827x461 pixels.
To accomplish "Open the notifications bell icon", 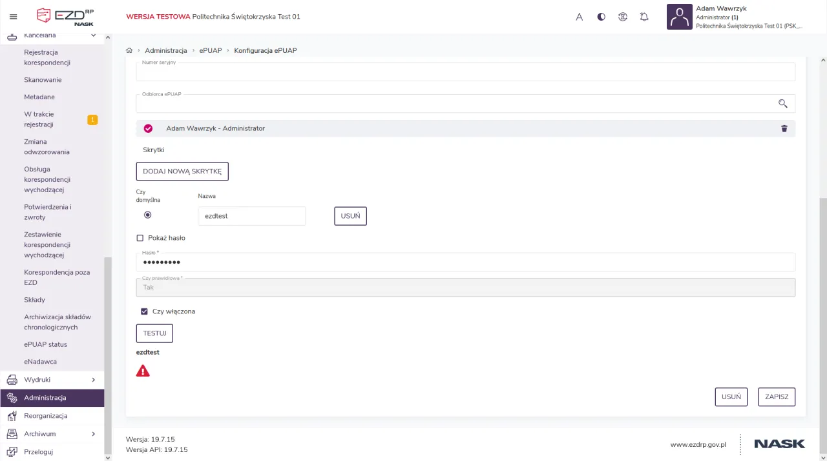I will (644, 17).
